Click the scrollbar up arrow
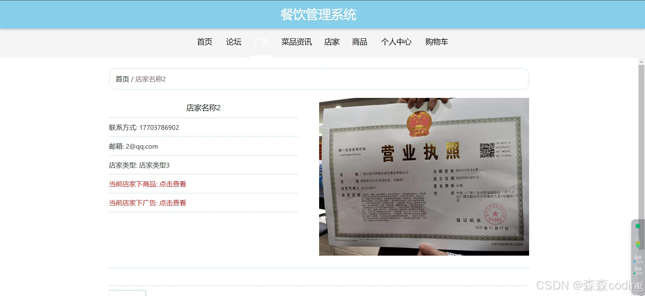The width and height of the screenshot is (645, 296). point(641,62)
